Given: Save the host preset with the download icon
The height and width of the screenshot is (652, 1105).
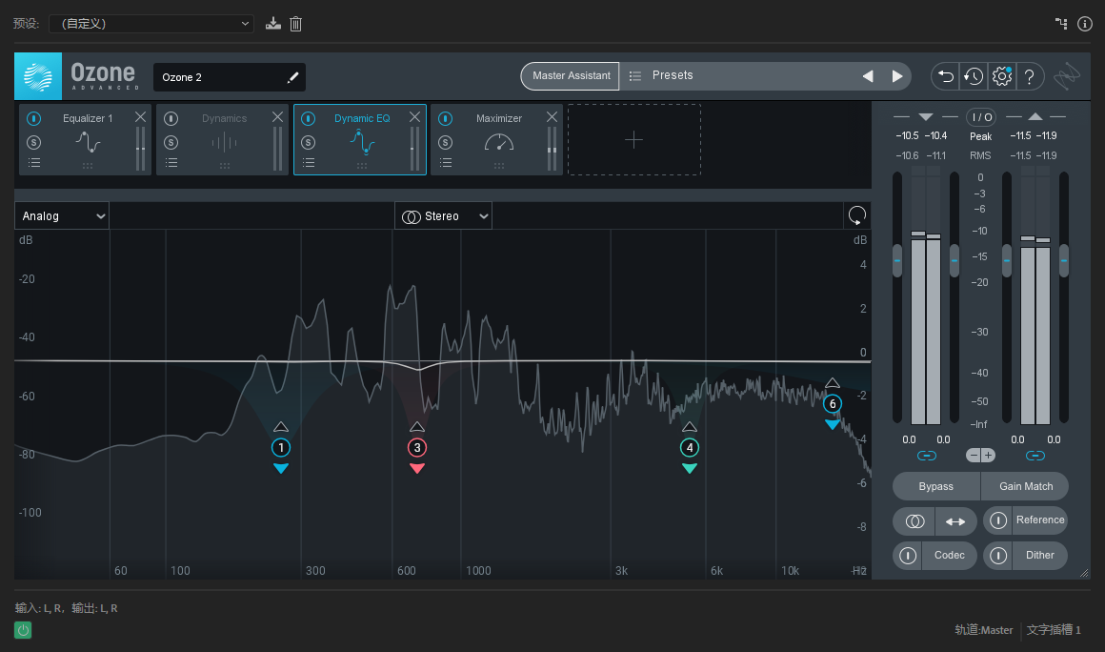Looking at the screenshot, I should click(x=272, y=24).
